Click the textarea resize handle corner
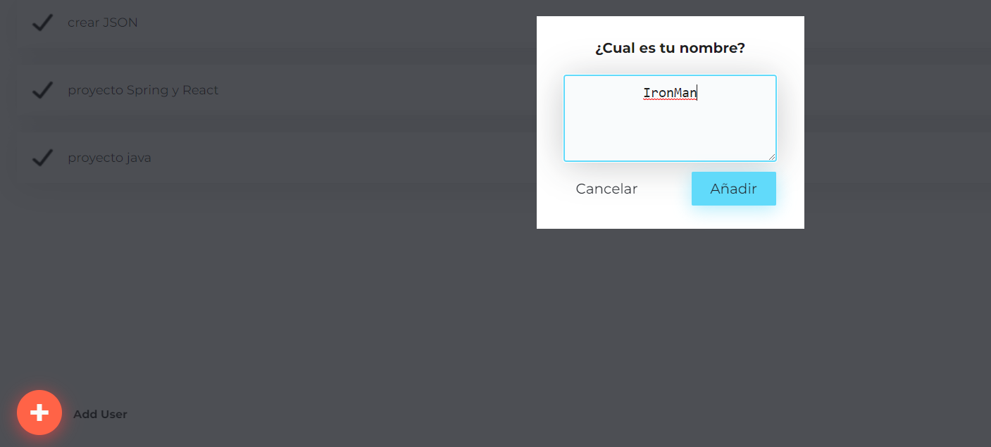Viewport: 991px width, 447px height. pyautogui.click(x=772, y=157)
